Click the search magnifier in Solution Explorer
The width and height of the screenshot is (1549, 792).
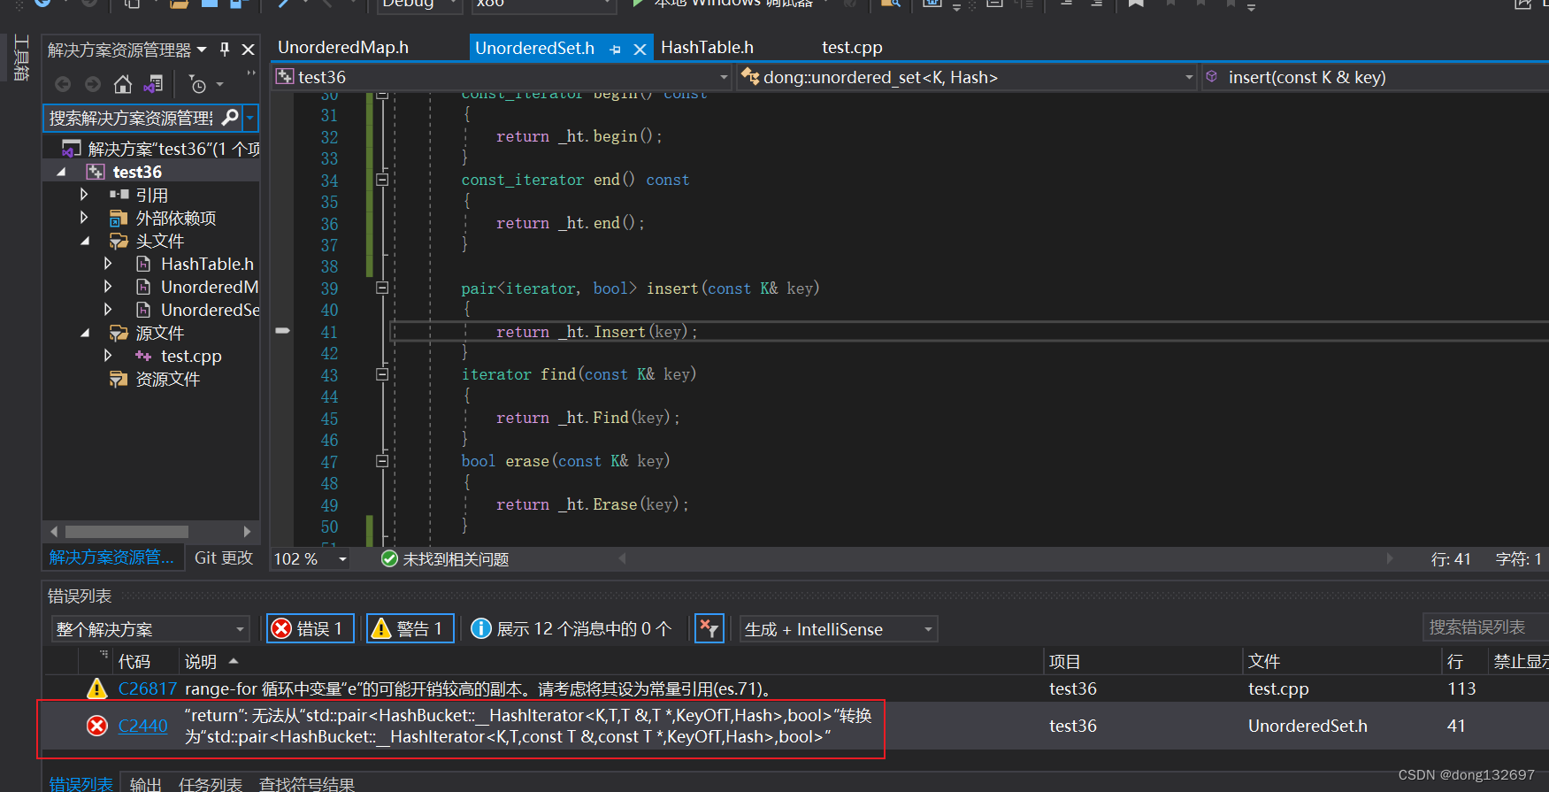coord(230,117)
